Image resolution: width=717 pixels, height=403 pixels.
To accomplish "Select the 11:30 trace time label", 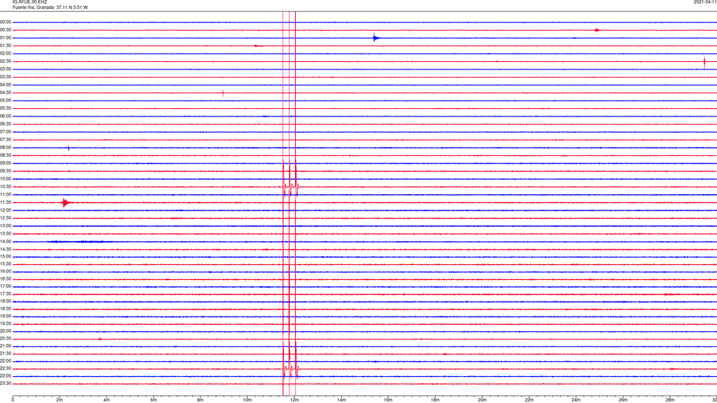I will point(6,202).
